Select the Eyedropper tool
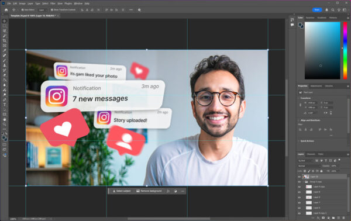The height and width of the screenshot is (221, 351). (5, 50)
